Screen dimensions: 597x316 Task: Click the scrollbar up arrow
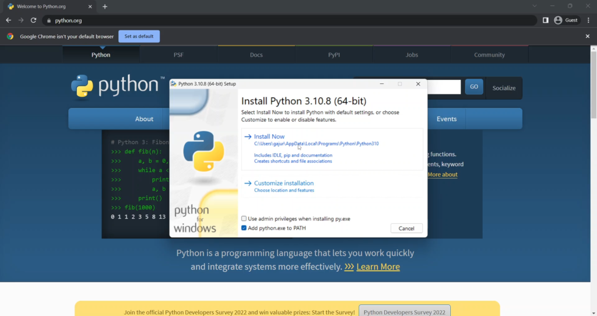[594, 48]
